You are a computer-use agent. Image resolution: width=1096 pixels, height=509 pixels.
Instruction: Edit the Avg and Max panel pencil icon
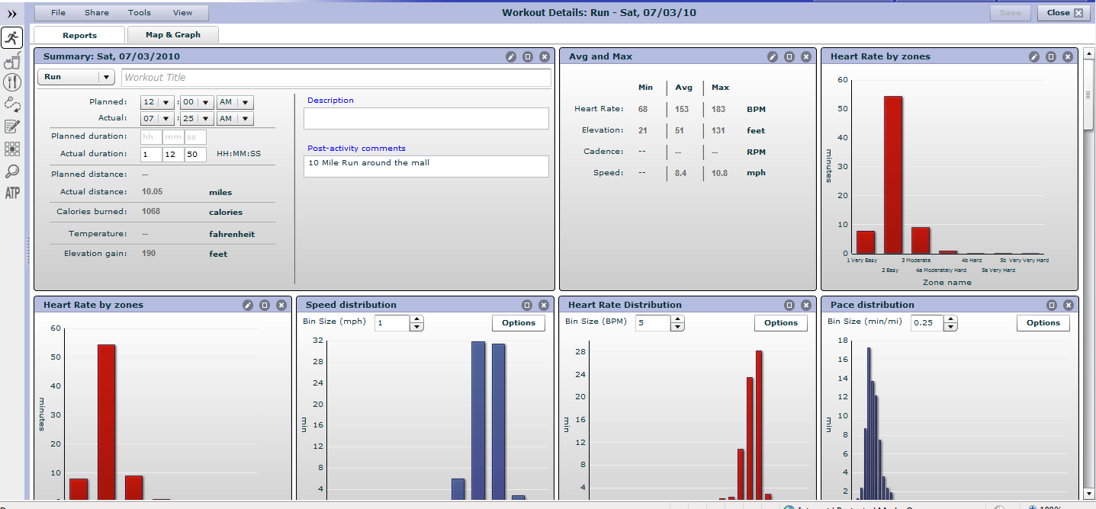(x=773, y=56)
